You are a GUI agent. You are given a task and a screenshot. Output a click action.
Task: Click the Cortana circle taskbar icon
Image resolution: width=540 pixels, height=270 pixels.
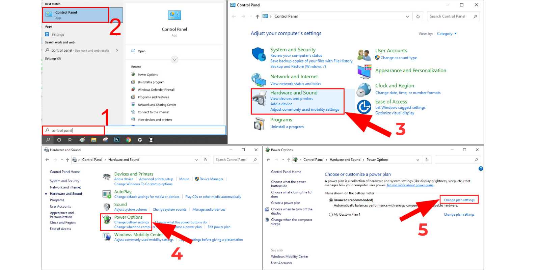click(59, 140)
